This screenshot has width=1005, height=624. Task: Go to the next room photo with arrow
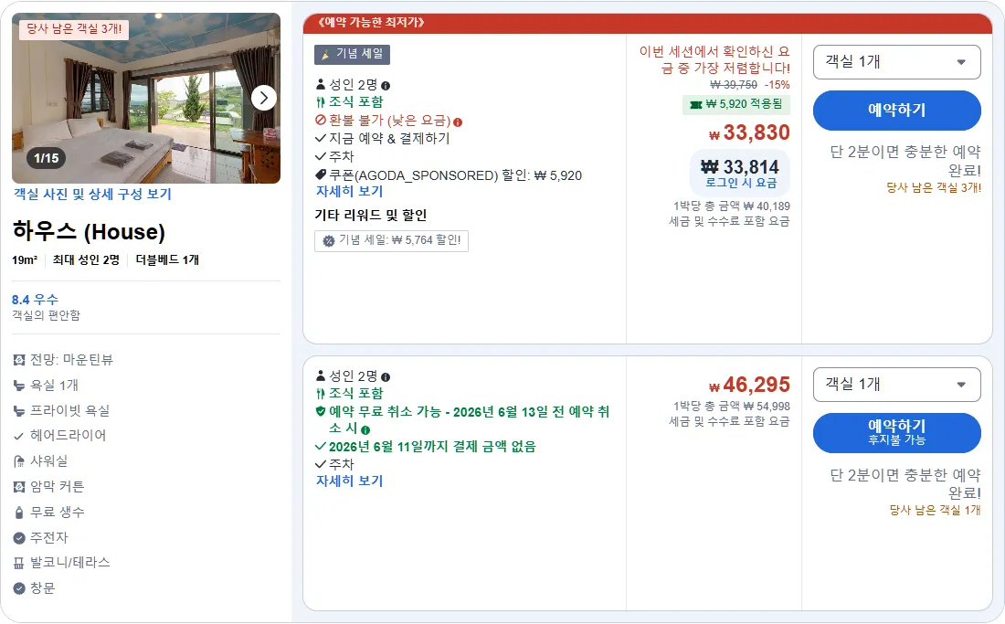(x=263, y=98)
